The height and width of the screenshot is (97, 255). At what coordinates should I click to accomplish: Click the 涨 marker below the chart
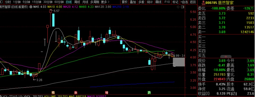click(76, 92)
